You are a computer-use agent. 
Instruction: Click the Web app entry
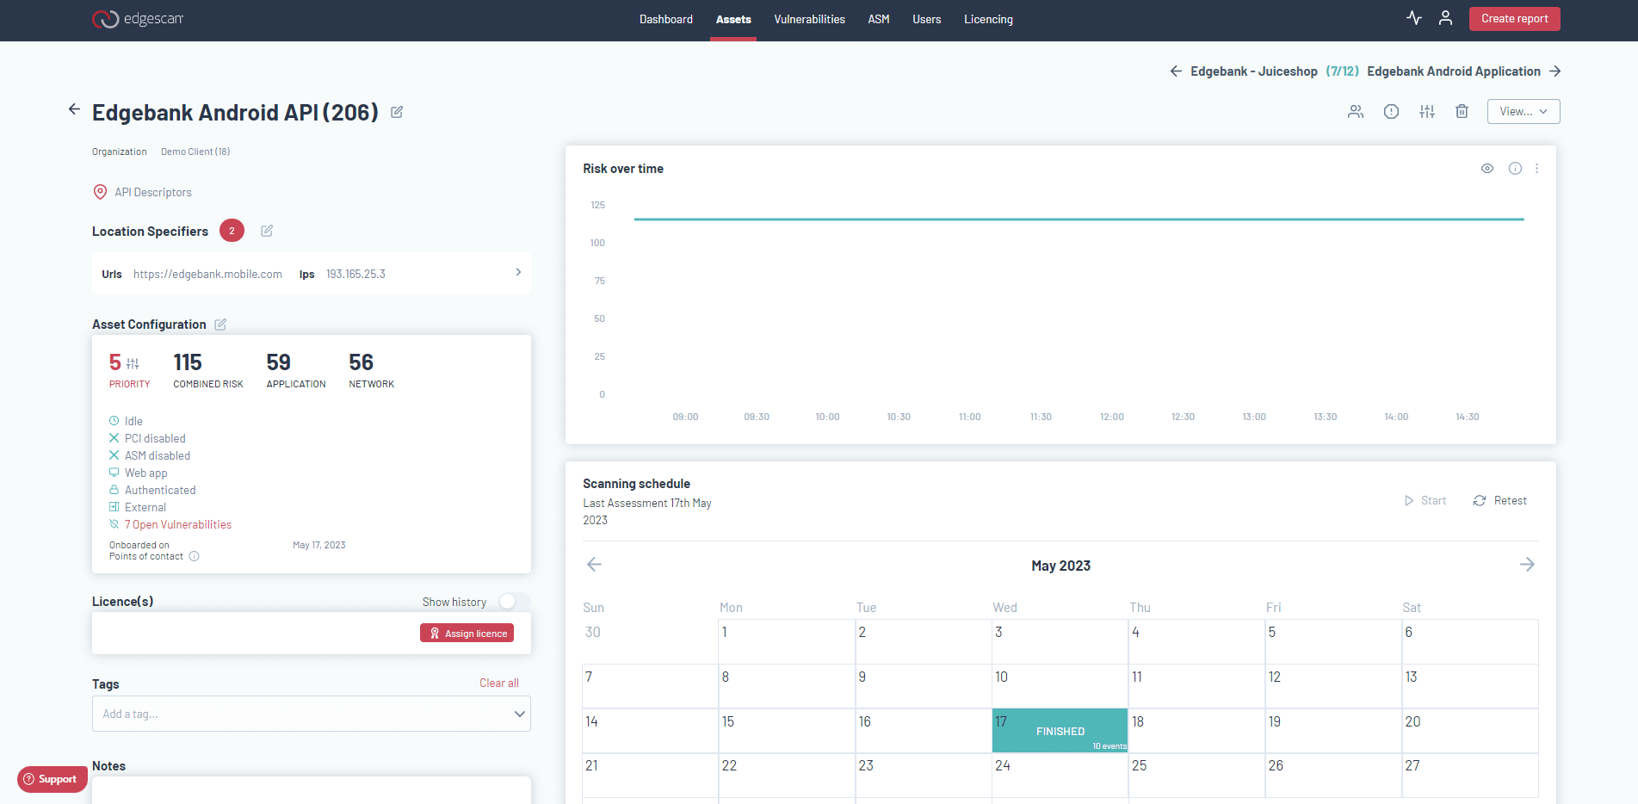click(146, 473)
